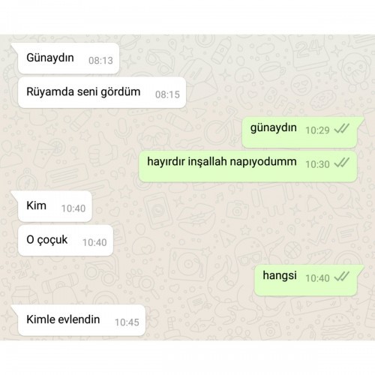375x375 pixels.
Task: Click the 10:40 timestamp beside 'hangsi'
Action: click(317, 278)
